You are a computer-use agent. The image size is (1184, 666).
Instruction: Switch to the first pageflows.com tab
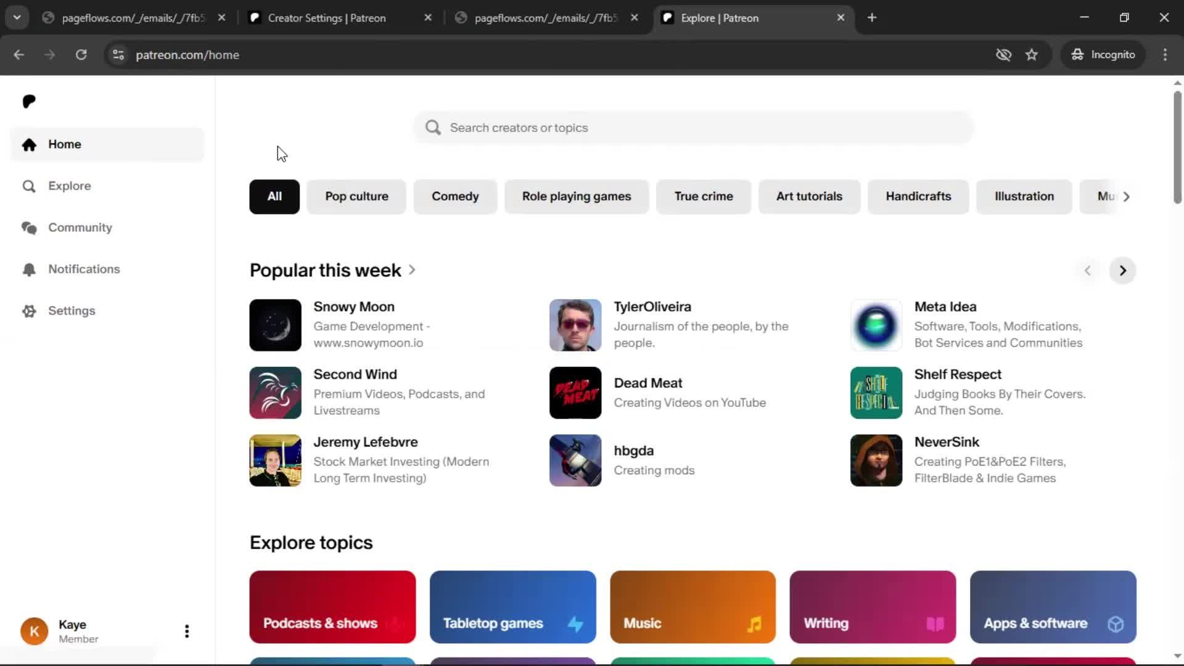coord(133,18)
